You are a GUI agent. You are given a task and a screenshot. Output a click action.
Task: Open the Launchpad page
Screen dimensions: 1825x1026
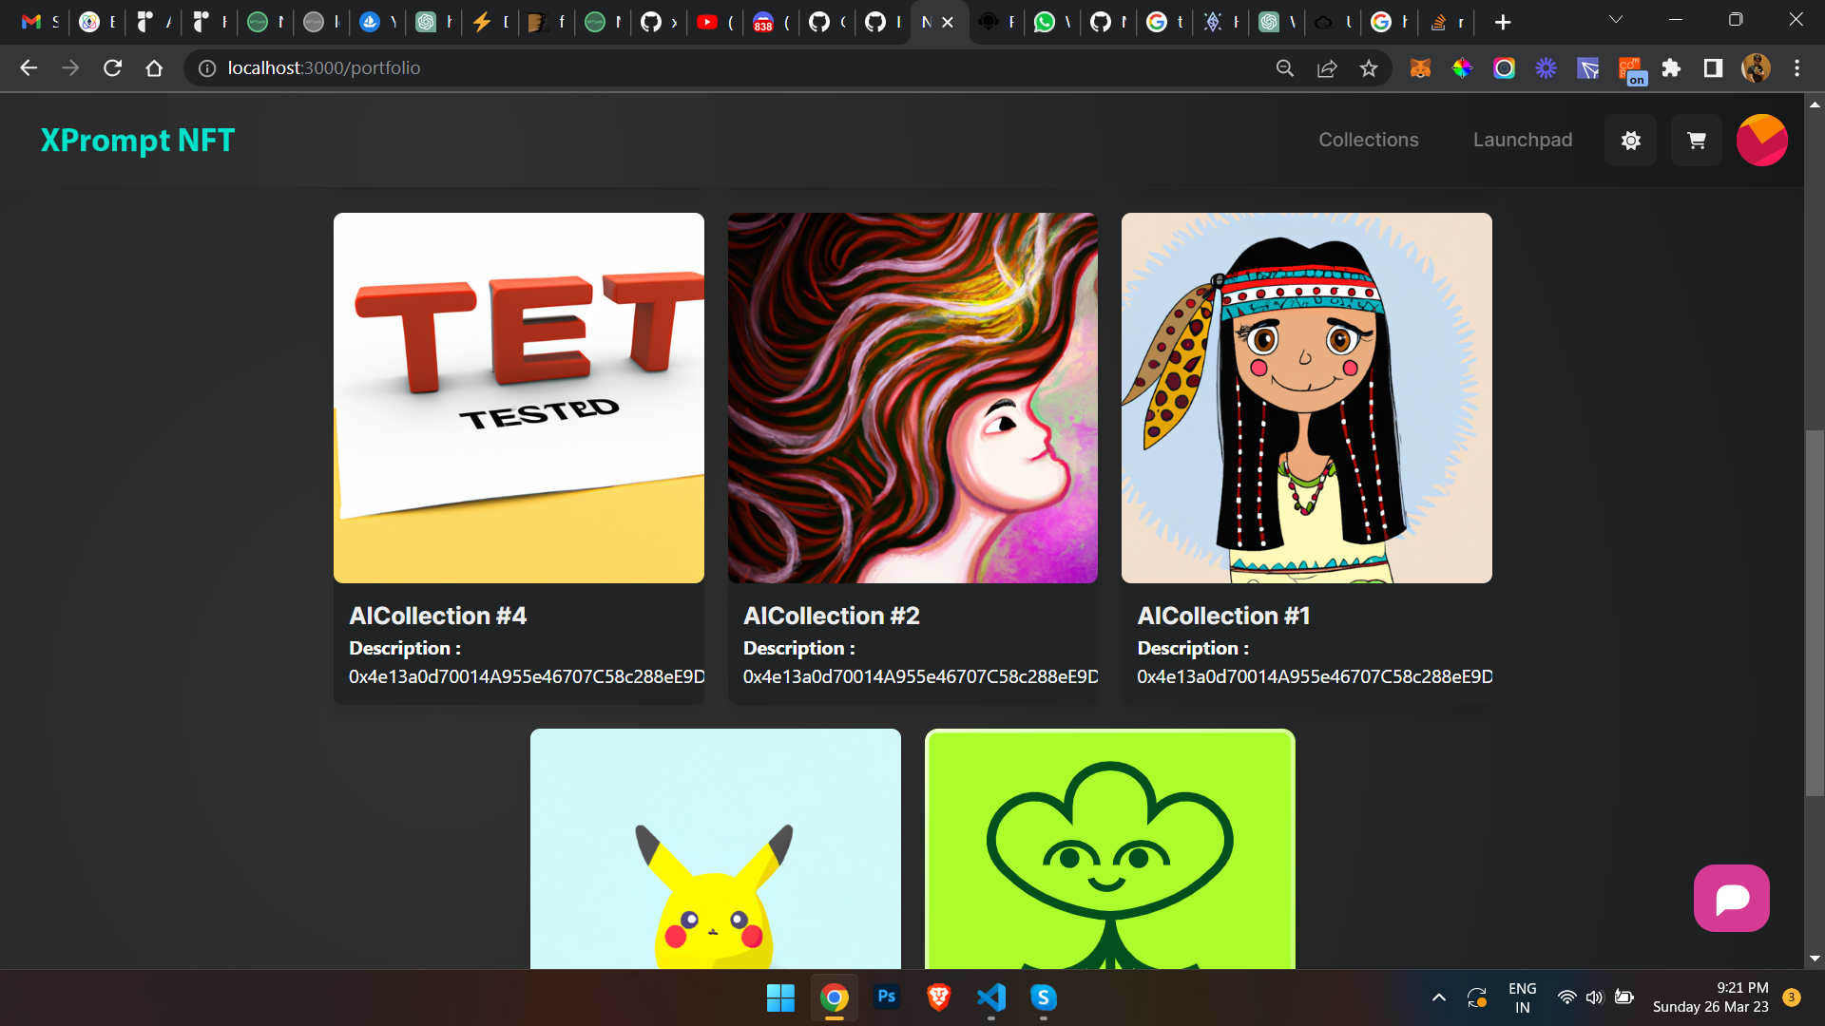click(x=1522, y=140)
